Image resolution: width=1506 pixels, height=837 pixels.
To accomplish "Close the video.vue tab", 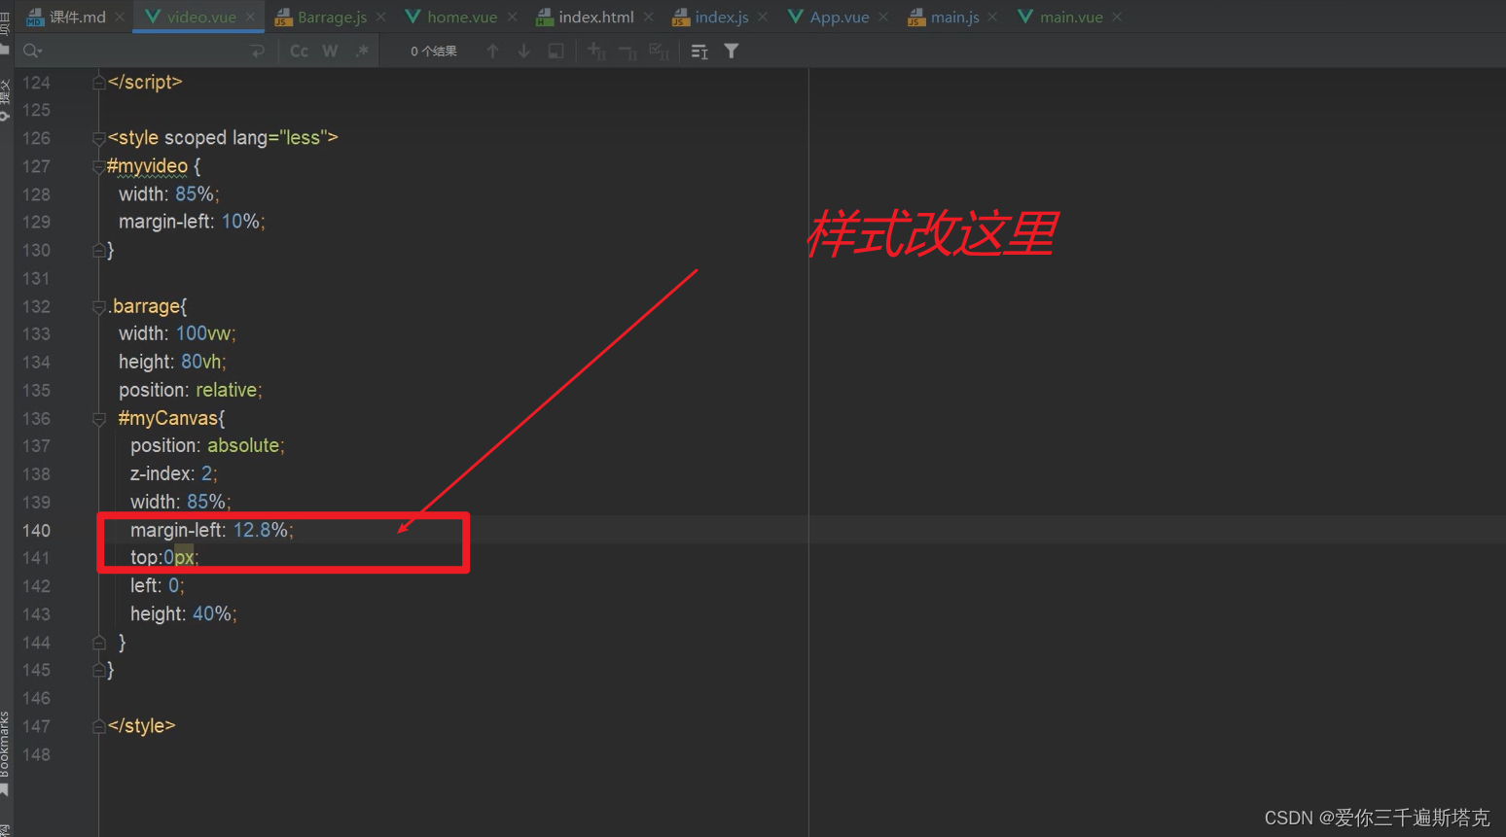I will pyautogui.click(x=250, y=17).
